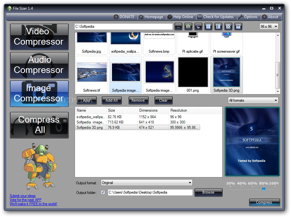Click the thumbnail pane scrollbar up arrow

click(x=278, y=35)
